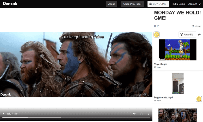
Task: Click the Denzak logo in header
Action: pyautogui.click(x=10, y=4)
